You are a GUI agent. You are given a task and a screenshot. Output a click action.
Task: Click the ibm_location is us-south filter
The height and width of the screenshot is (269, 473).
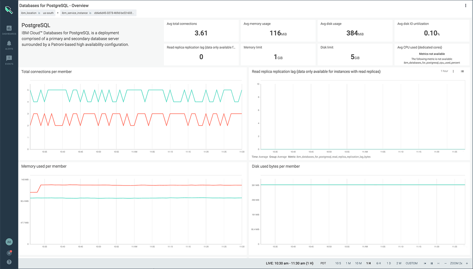(x=37, y=13)
